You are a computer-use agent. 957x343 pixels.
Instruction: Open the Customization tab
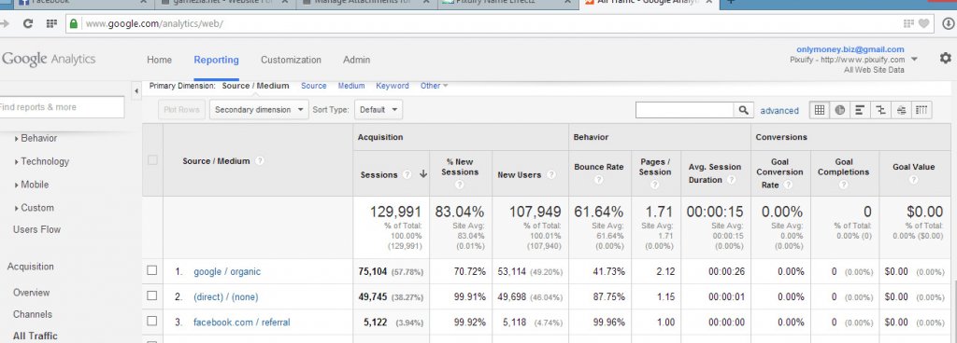[291, 60]
